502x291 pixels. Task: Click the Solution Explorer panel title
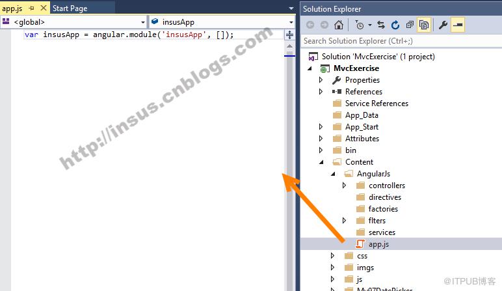pos(332,9)
